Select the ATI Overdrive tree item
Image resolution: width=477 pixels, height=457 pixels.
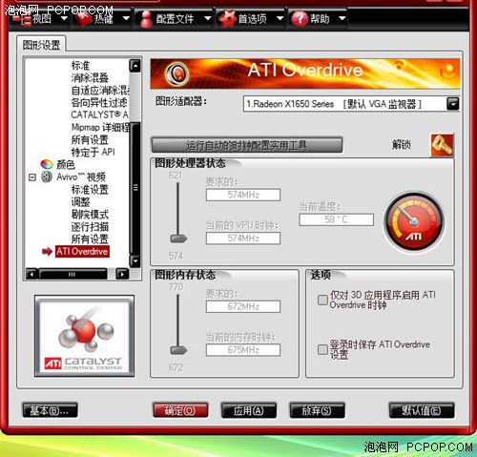[82, 252]
